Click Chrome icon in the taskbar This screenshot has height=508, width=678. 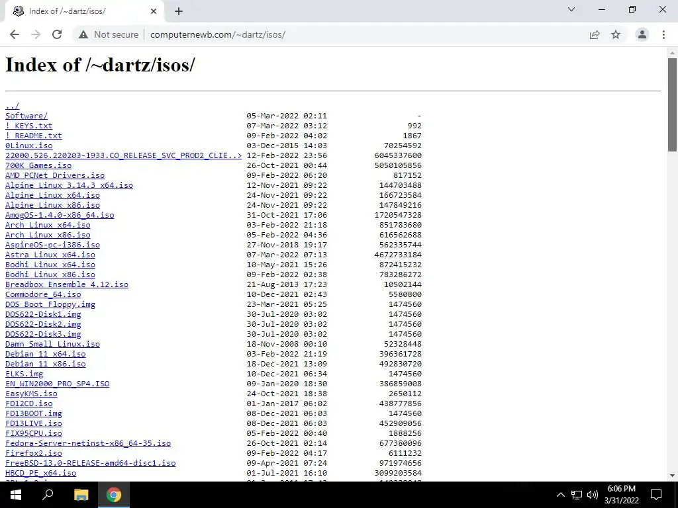(114, 495)
